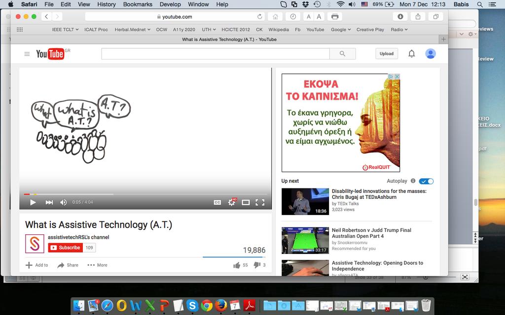Print the page with the printer icon
Screen dimensions: 505x315
(x=335, y=17)
